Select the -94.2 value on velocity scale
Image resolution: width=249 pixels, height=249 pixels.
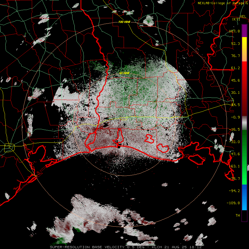click(234, 191)
